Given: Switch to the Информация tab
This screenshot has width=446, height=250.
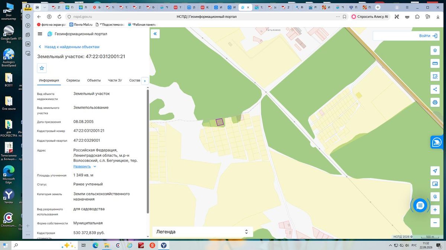Looking at the screenshot, I should (x=49, y=80).
